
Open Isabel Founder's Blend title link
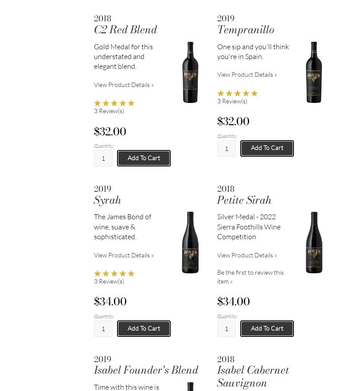146,371
